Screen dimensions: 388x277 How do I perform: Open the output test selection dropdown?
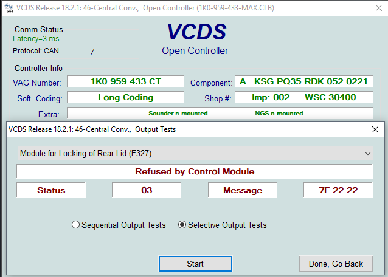click(x=195, y=153)
